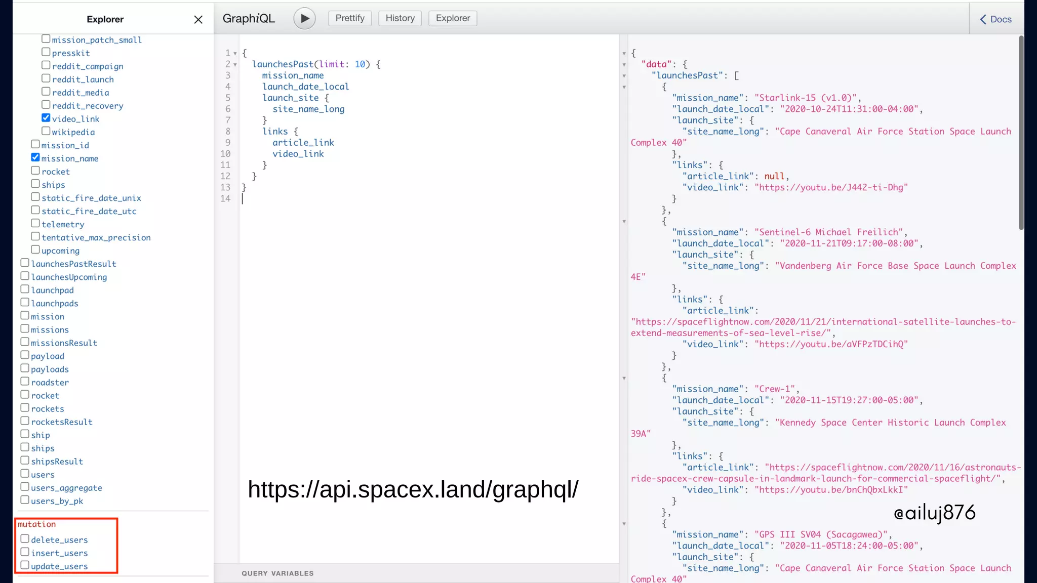Viewport: 1037px width, 583px height.
Task: Toggle the Explorer button in toolbar
Action: point(453,18)
